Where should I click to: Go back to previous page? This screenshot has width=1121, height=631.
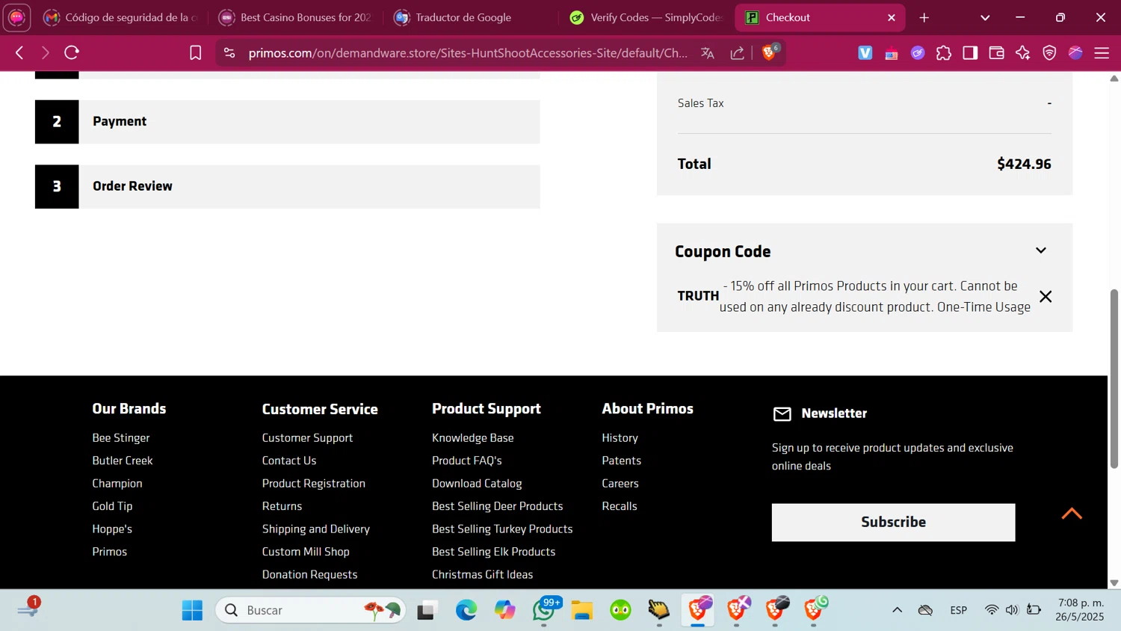pyautogui.click(x=19, y=52)
